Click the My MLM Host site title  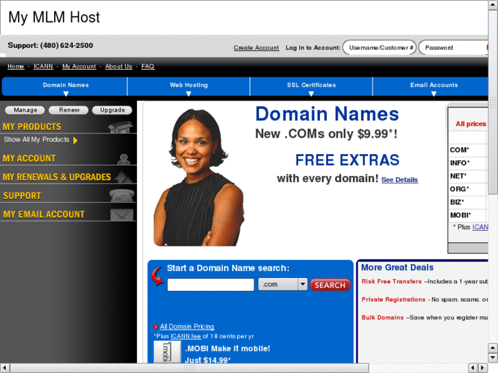[x=54, y=18]
